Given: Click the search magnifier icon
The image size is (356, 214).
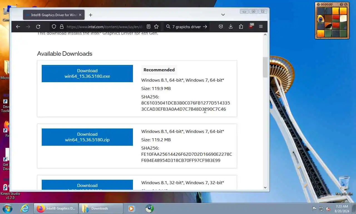Looking at the screenshot, I should [168, 27].
